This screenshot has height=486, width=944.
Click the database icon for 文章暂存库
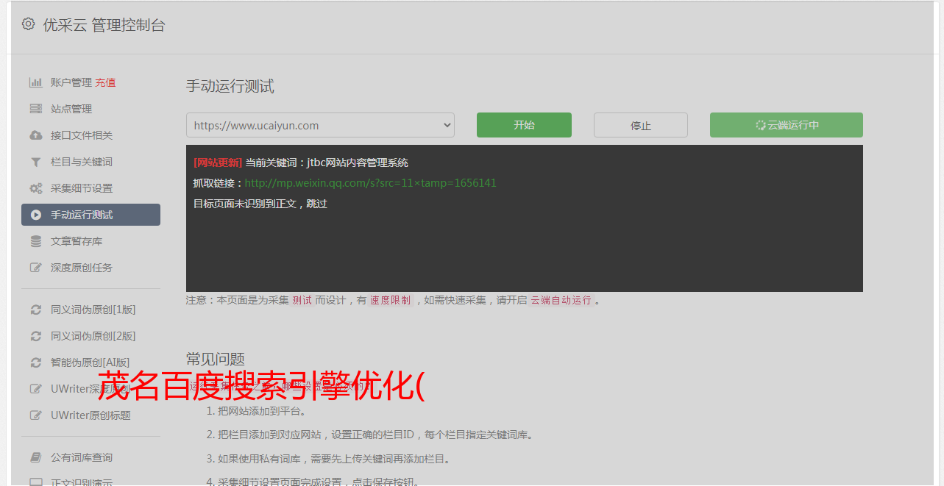click(x=35, y=241)
